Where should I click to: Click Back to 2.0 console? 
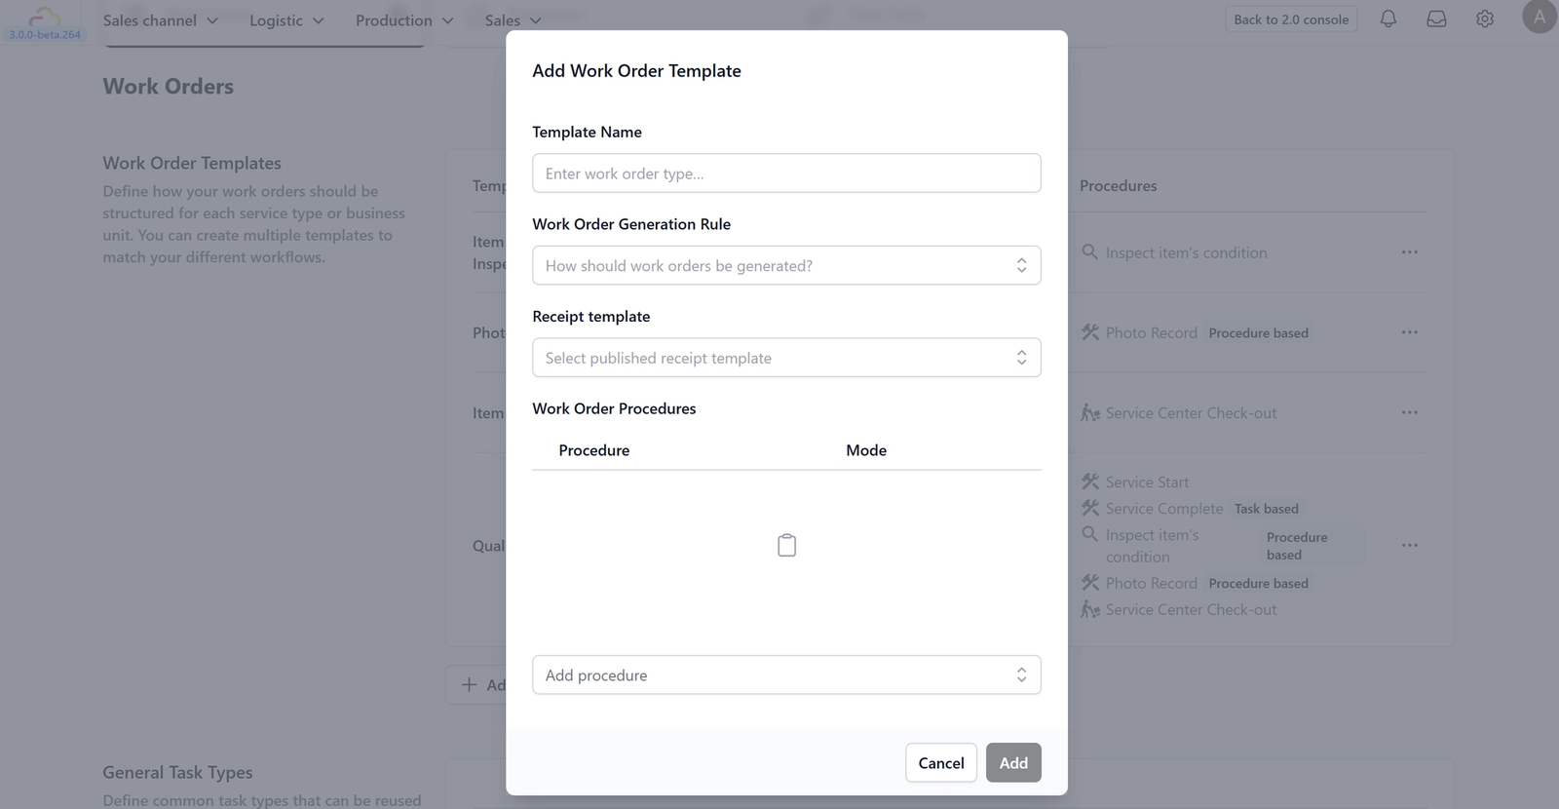pyautogui.click(x=1290, y=18)
